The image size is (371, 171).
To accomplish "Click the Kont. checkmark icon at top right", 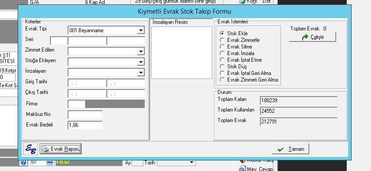I will point(243,2).
